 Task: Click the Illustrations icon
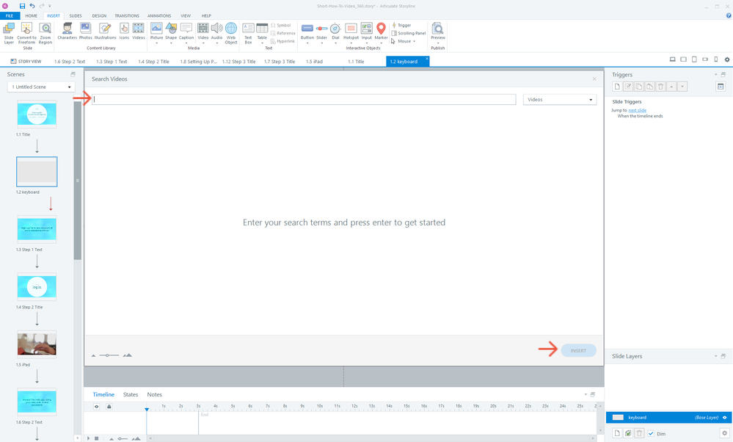point(105,31)
